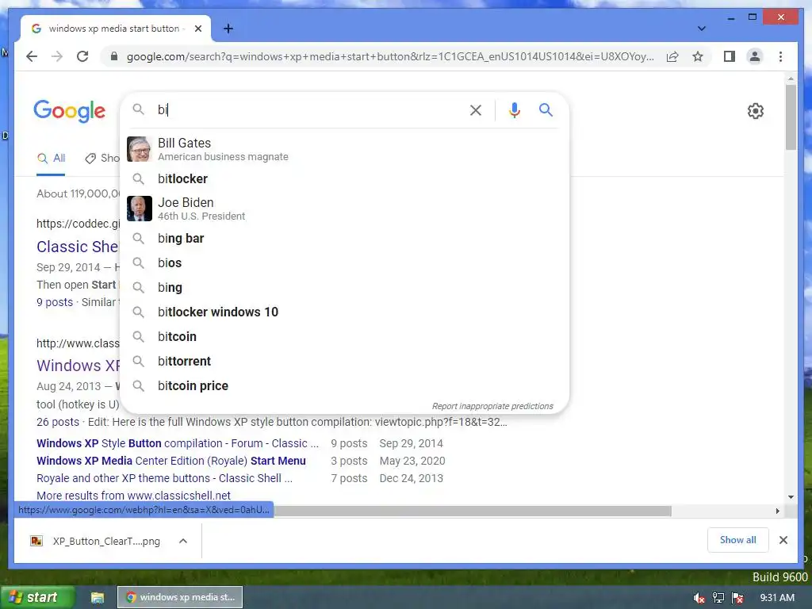This screenshot has width=812, height=609.
Task: Click the padlock site info icon
Action: pos(114,56)
